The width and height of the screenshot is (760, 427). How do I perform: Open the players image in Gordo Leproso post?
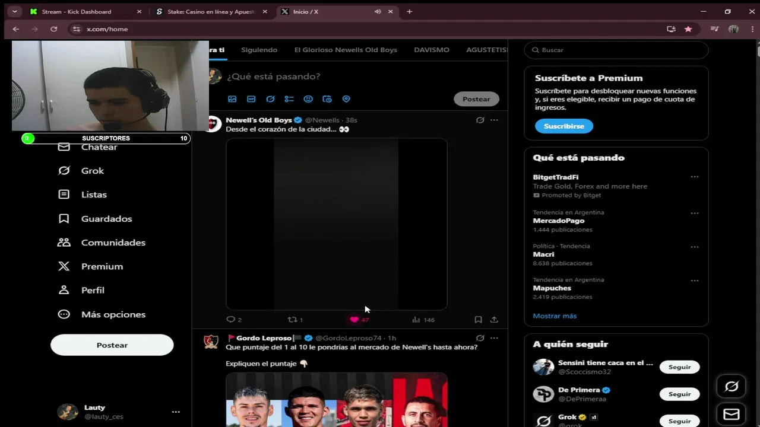pos(337,400)
